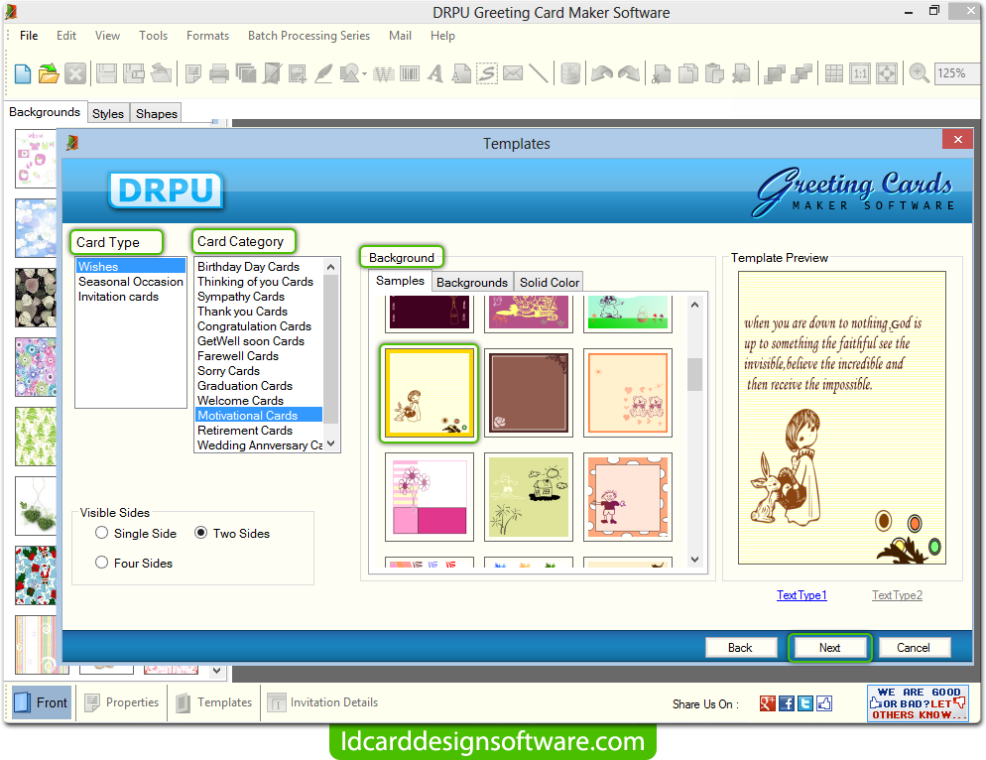
Task: Click the Properties button in bottom bar
Action: [122, 702]
